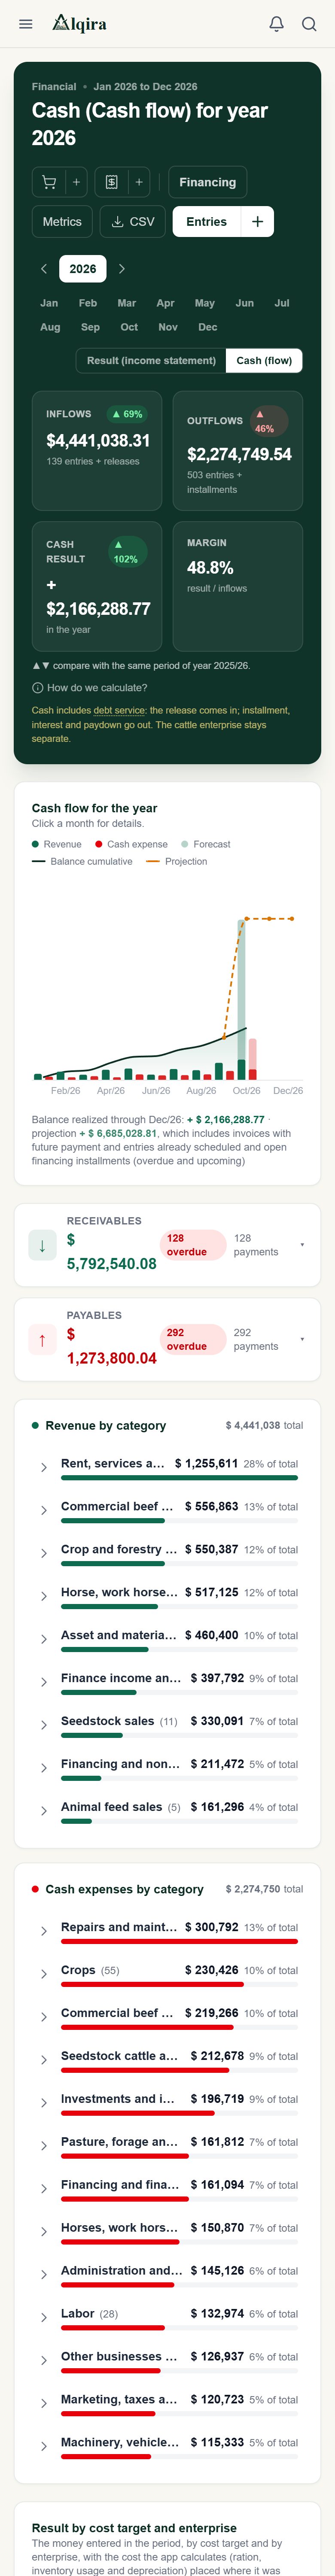The image size is (335, 2576).
Task: Click the Marketing, taxes expense progress bar
Action: (179, 2414)
